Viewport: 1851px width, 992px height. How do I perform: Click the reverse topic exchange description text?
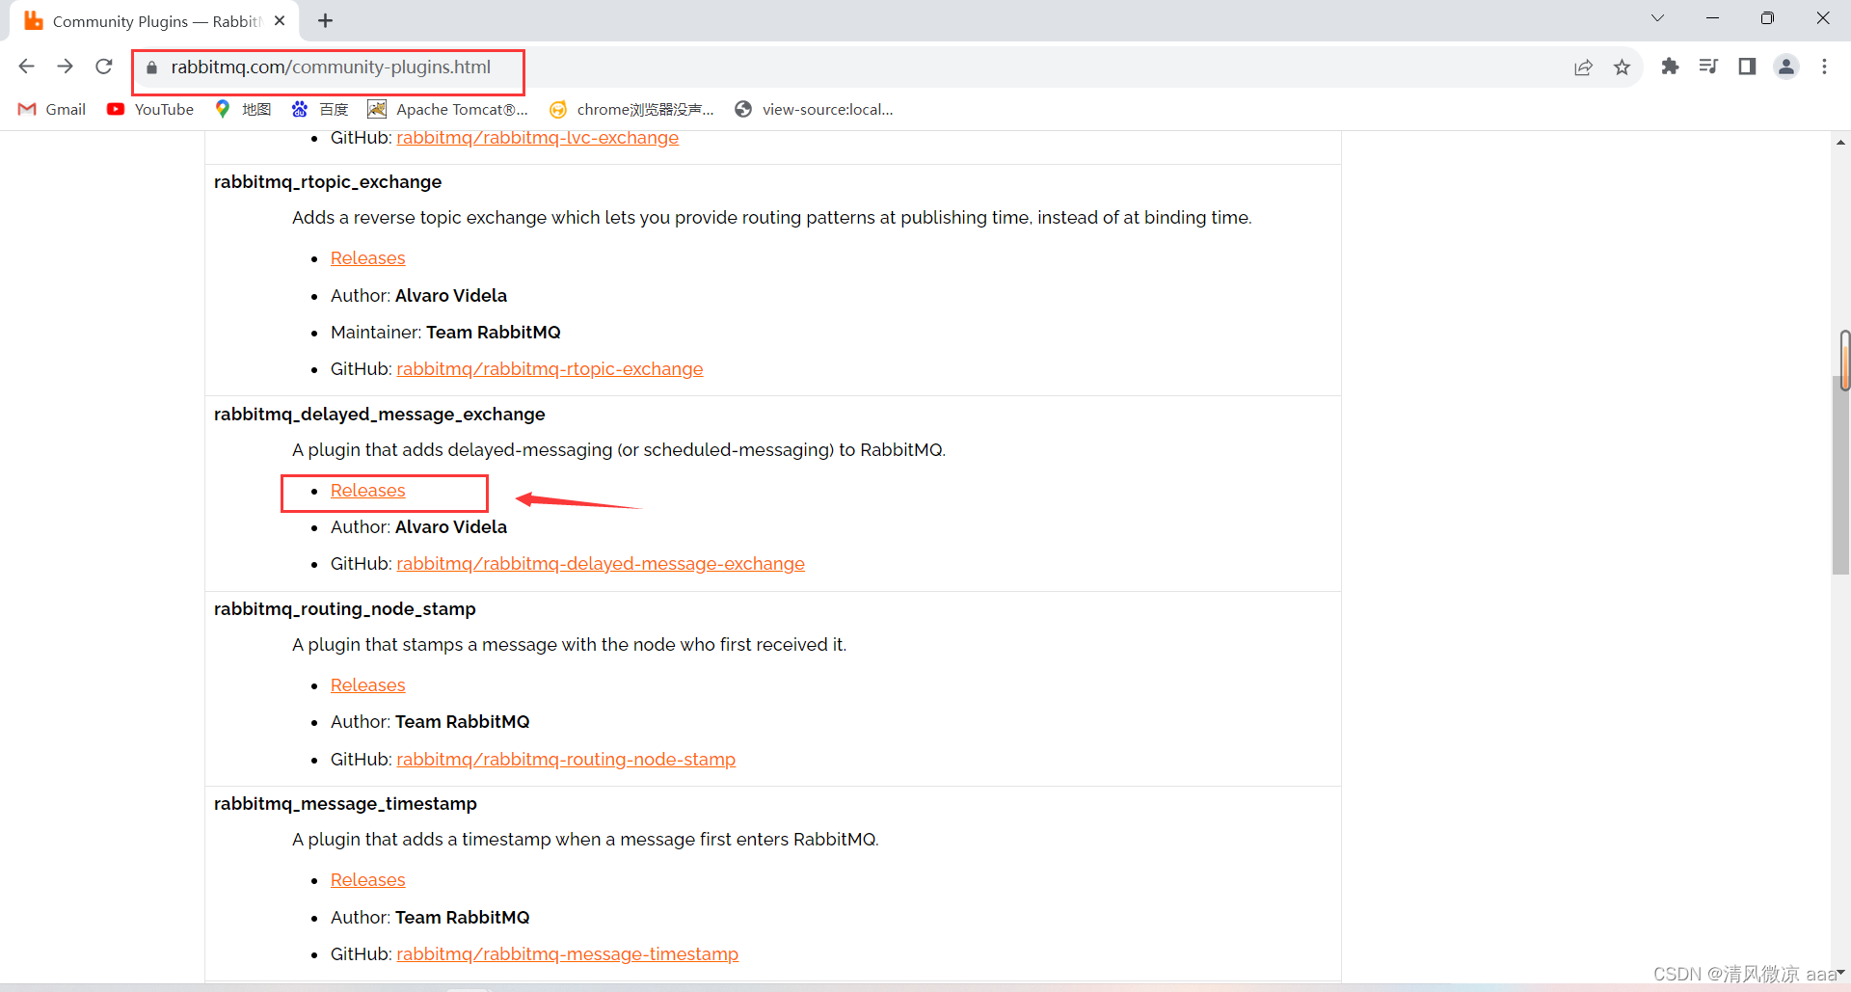pyautogui.click(x=771, y=218)
